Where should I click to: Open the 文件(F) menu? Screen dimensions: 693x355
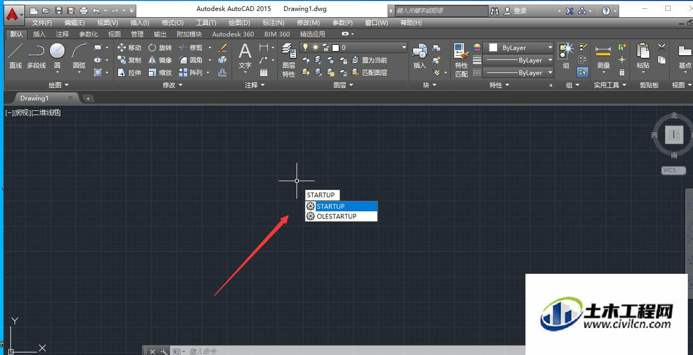point(42,23)
